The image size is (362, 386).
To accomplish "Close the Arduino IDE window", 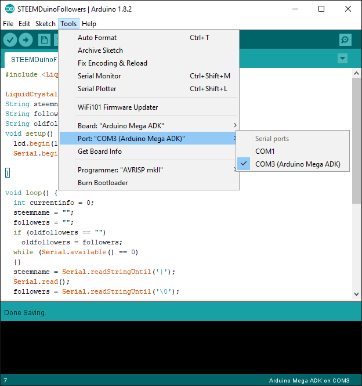I will [348, 9].
